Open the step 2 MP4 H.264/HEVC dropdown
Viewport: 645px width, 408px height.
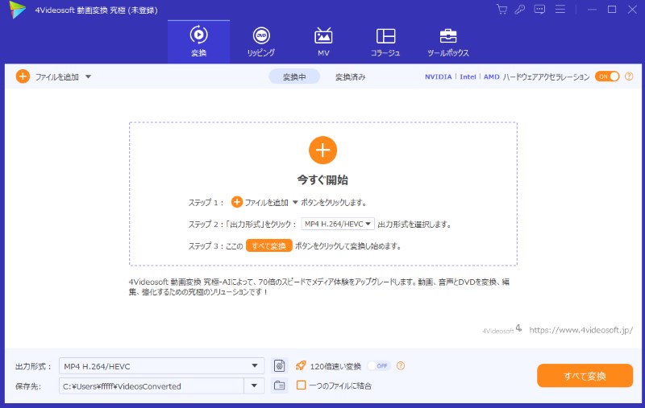pyautogui.click(x=338, y=224)
